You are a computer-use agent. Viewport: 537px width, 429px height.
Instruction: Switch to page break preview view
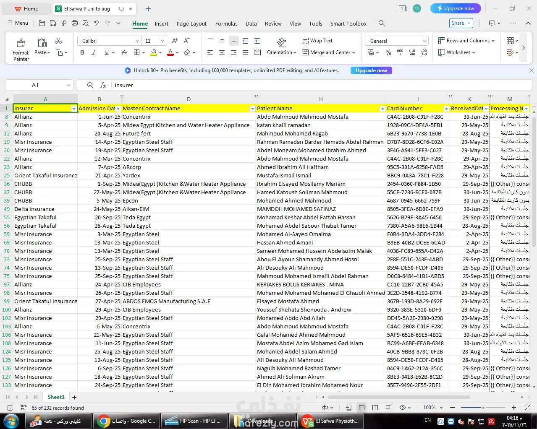(x=375, y=408)
